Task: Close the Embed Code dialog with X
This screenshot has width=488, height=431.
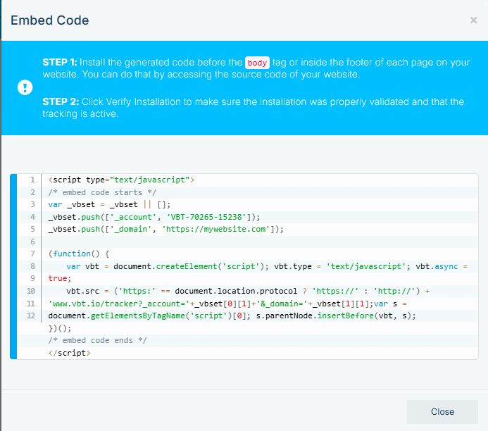Action: tap(473, 20)
